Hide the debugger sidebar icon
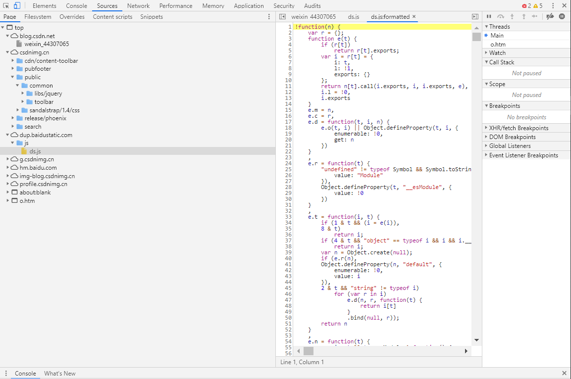Screen dimensions: 571x379 click(475, 17)
